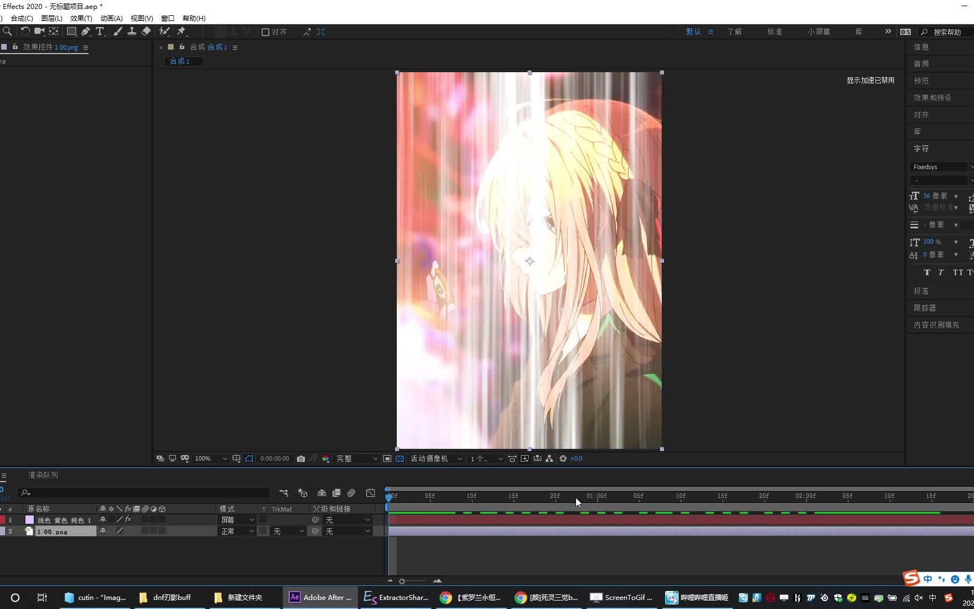This screenshot has height=609, width=974.
Task: Open parent link dropdown for layer 1
Action: tap(348, 520)
